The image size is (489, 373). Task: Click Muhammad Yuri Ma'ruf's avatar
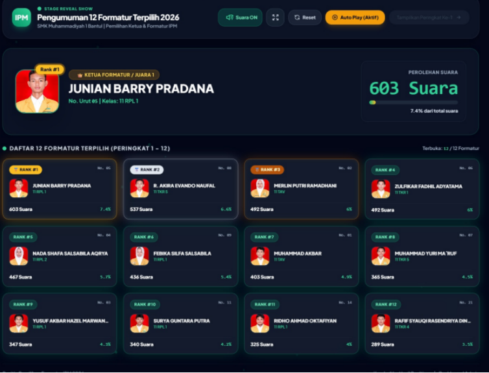click(x=381, y=256)
